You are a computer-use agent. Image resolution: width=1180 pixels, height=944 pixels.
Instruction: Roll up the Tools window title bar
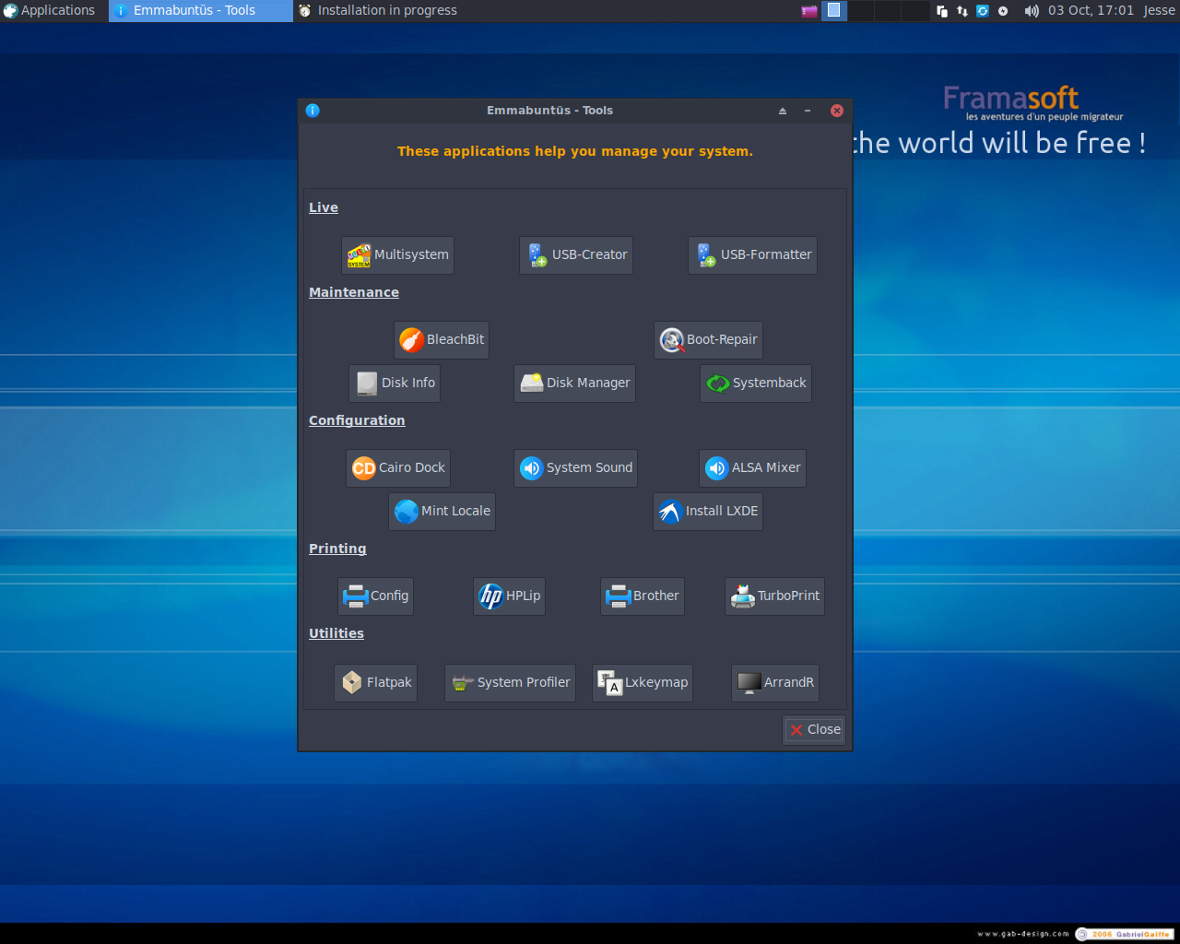pos(783,111)
